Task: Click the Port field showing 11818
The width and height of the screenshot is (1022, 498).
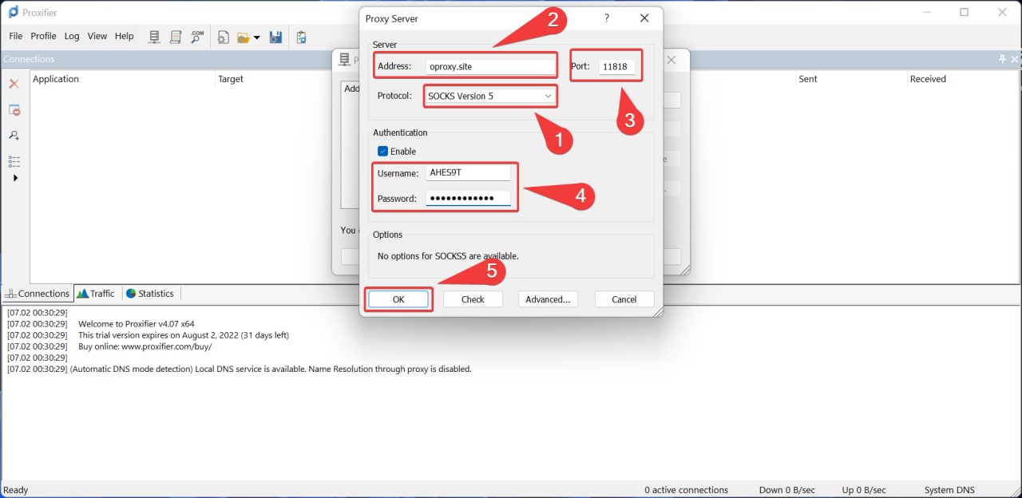Action: (x=617, y=66)
